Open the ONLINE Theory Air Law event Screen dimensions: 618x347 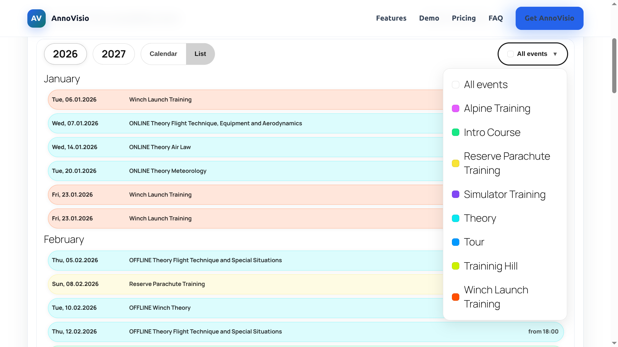(x=246, y=147)
